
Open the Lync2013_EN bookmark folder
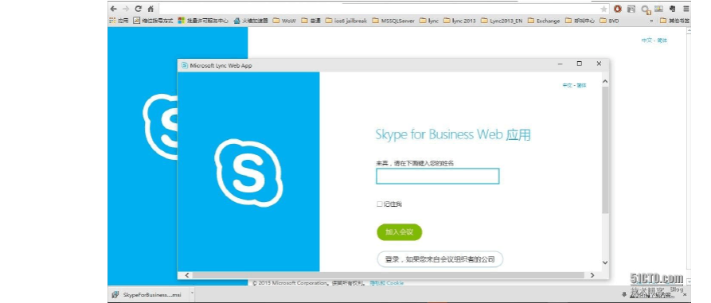coord(502,21)
